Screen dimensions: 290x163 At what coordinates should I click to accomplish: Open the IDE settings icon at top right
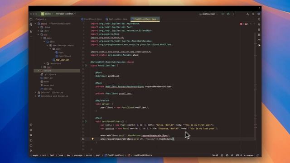pos(259,14)
